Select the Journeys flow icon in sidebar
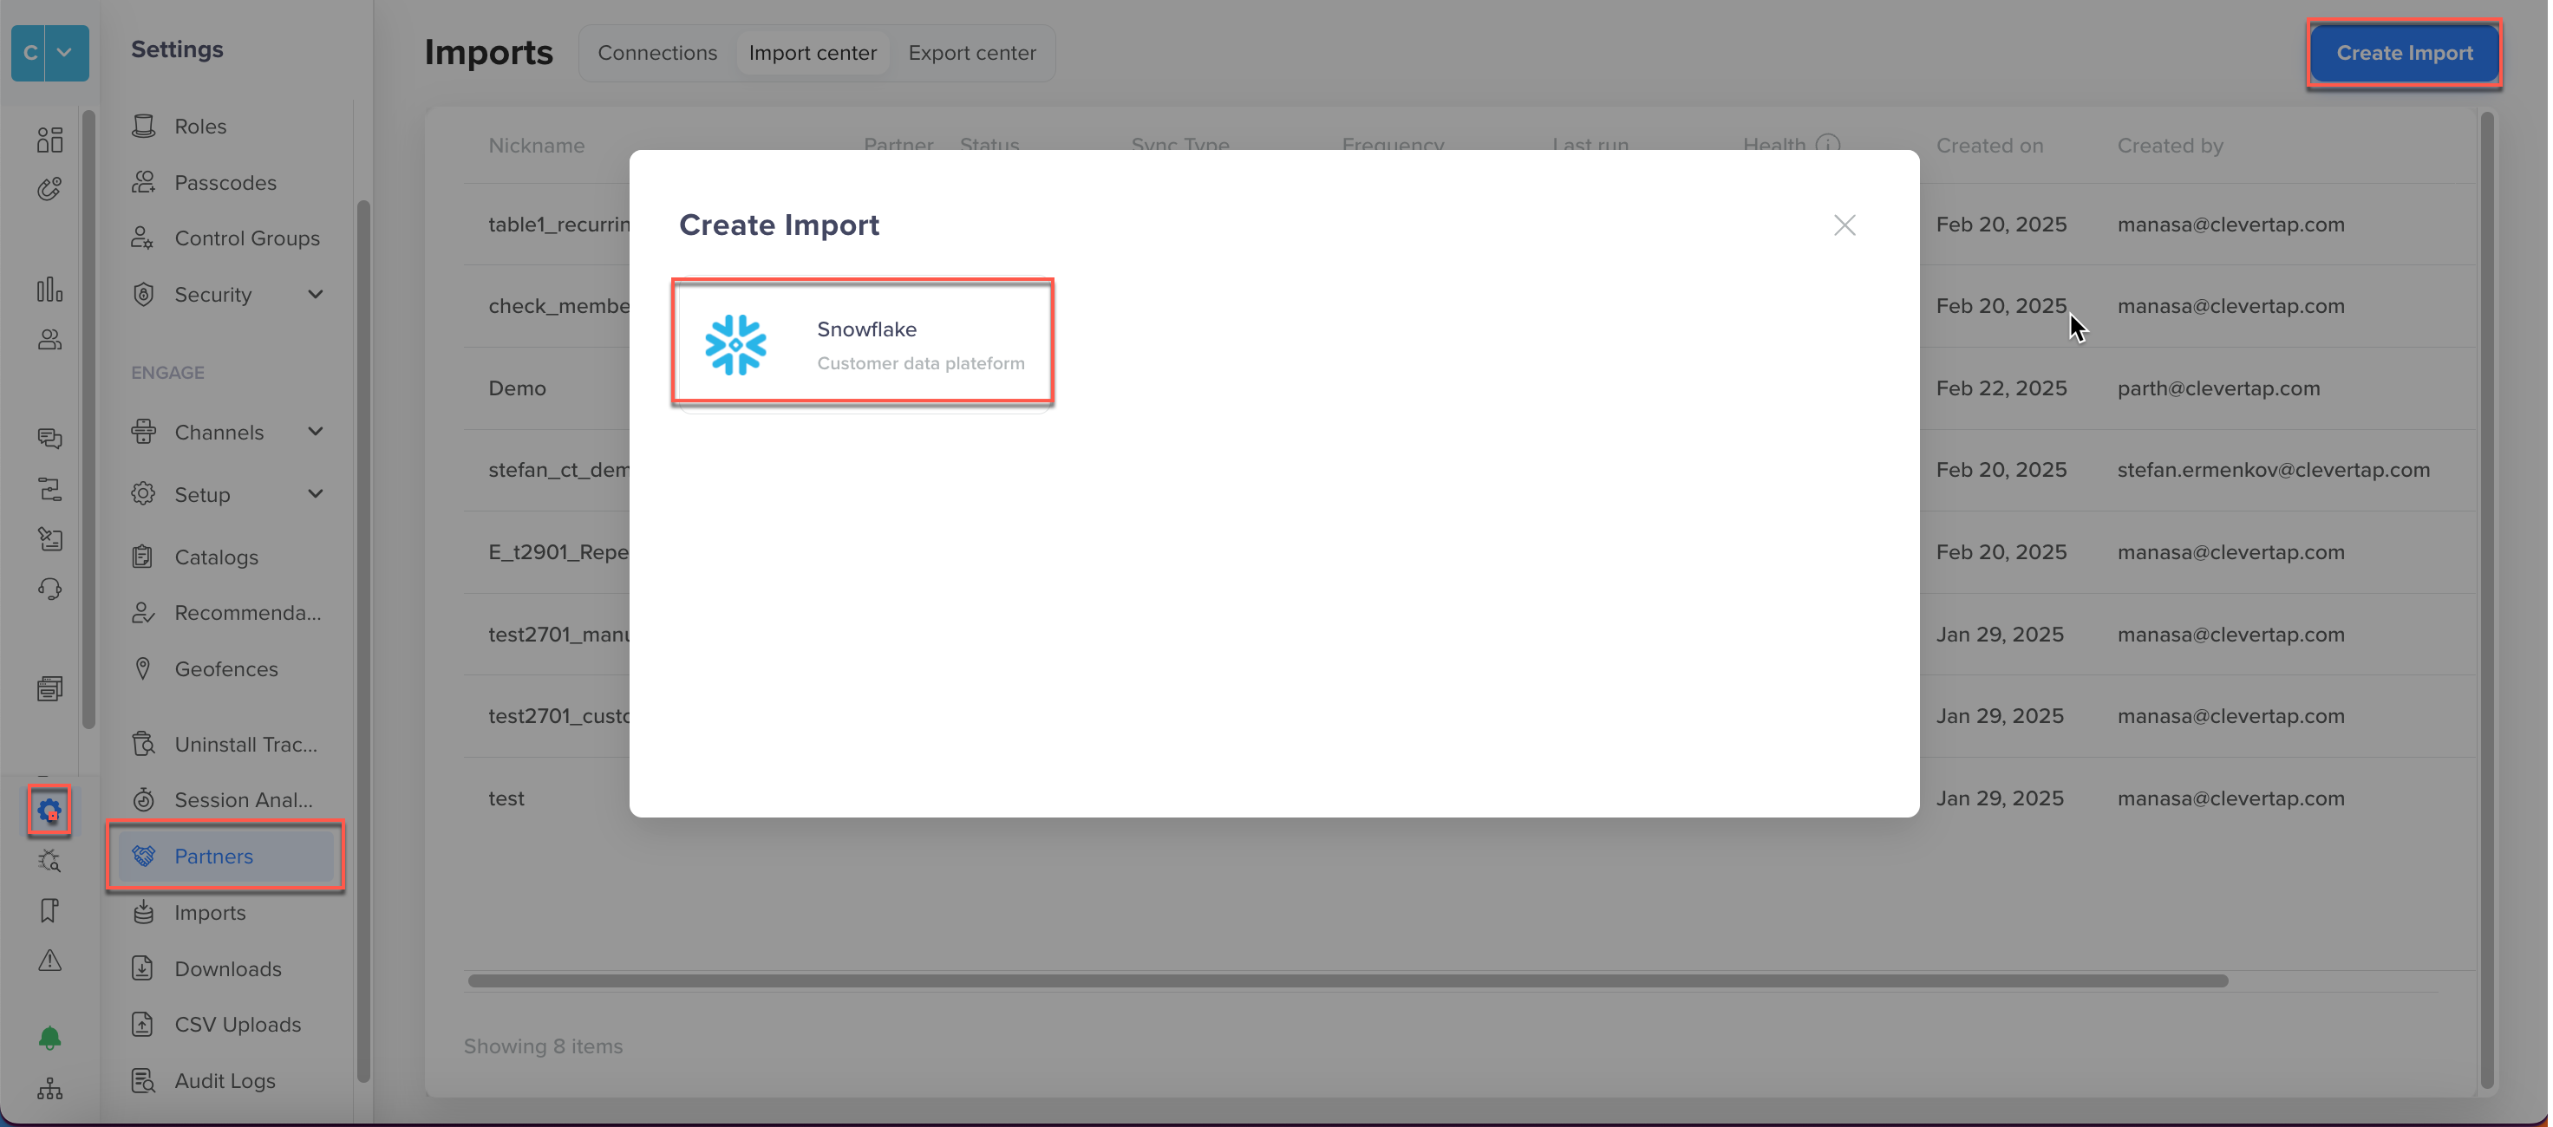Screen dimensions: 2553x1127 tap(49, 488)
